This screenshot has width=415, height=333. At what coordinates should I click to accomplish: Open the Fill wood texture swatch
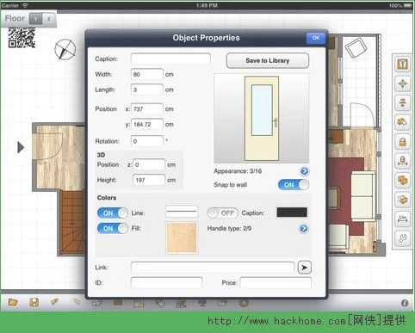click(182, 237)
